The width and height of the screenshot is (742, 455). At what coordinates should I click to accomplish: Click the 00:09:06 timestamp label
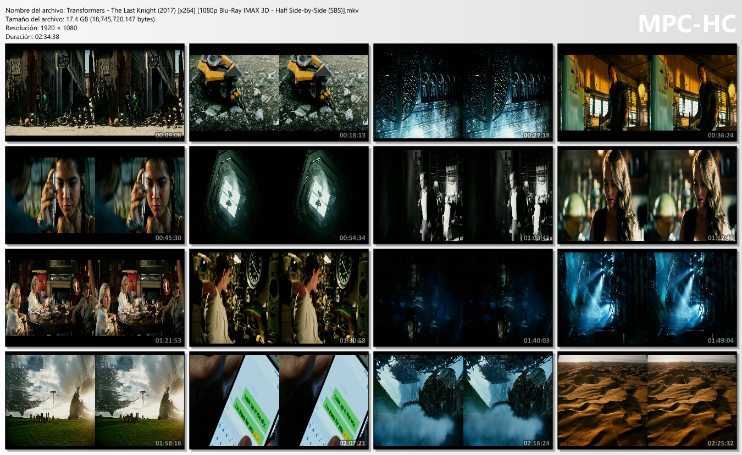pyautogui.click(x=168, y=135)
